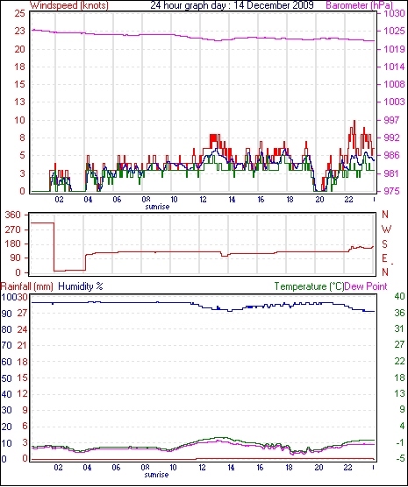Click the 12 hour tick on wind graph
This screenshot has width=408, height=487.
pos(203,200)
